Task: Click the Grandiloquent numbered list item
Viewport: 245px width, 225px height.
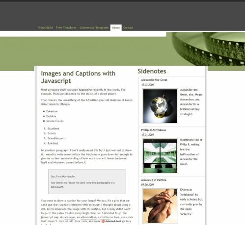Action: 56,138
